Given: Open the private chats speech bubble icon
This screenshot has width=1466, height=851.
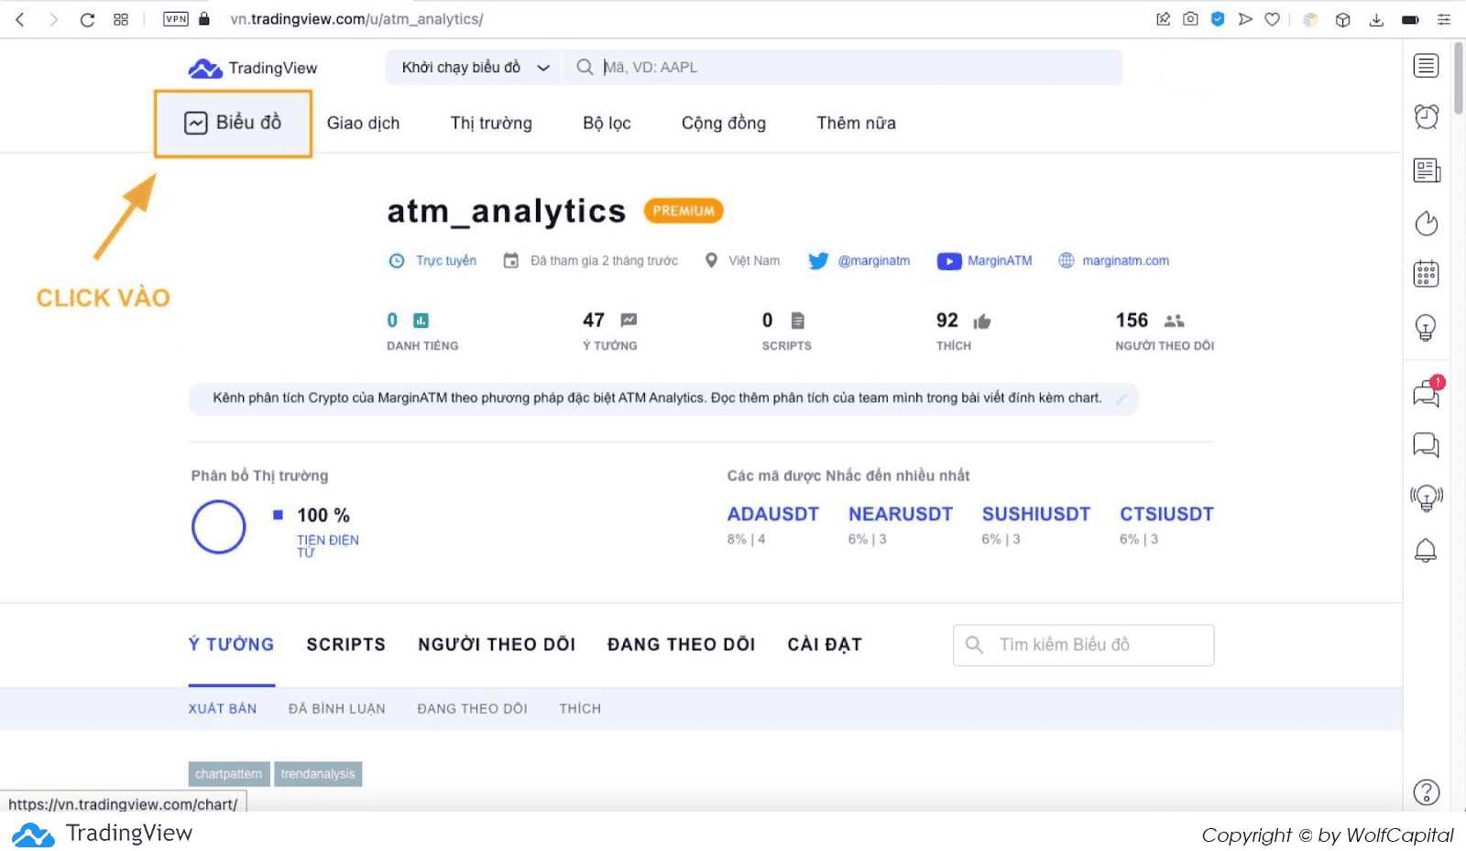Looking at the screenshot, I should 1426,445.
